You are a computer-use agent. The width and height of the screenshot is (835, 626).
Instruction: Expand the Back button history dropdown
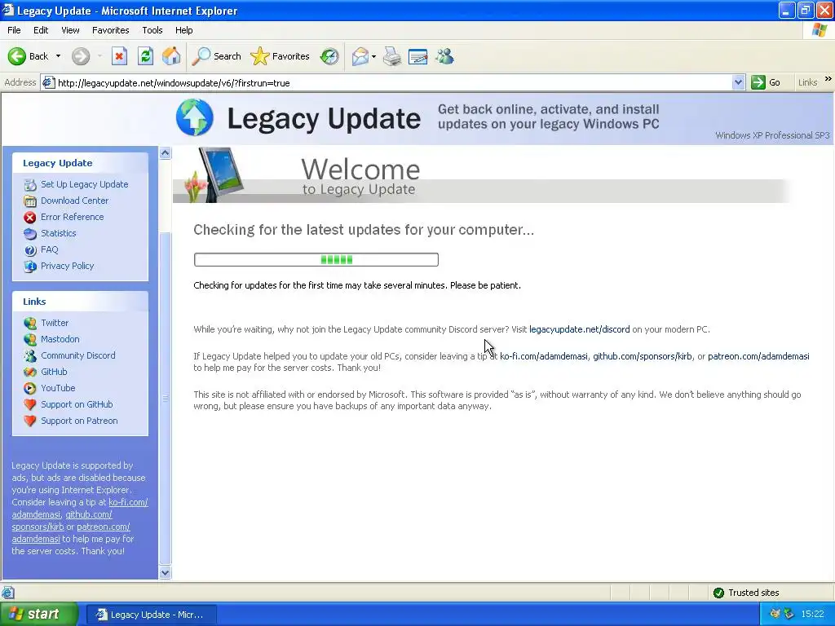58,56
